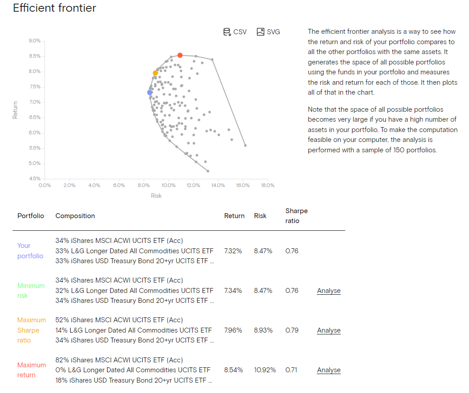Select the blue Your portfolio chart marker
The width and height of the screenshot is (469, 393).
tap(150, 92)
